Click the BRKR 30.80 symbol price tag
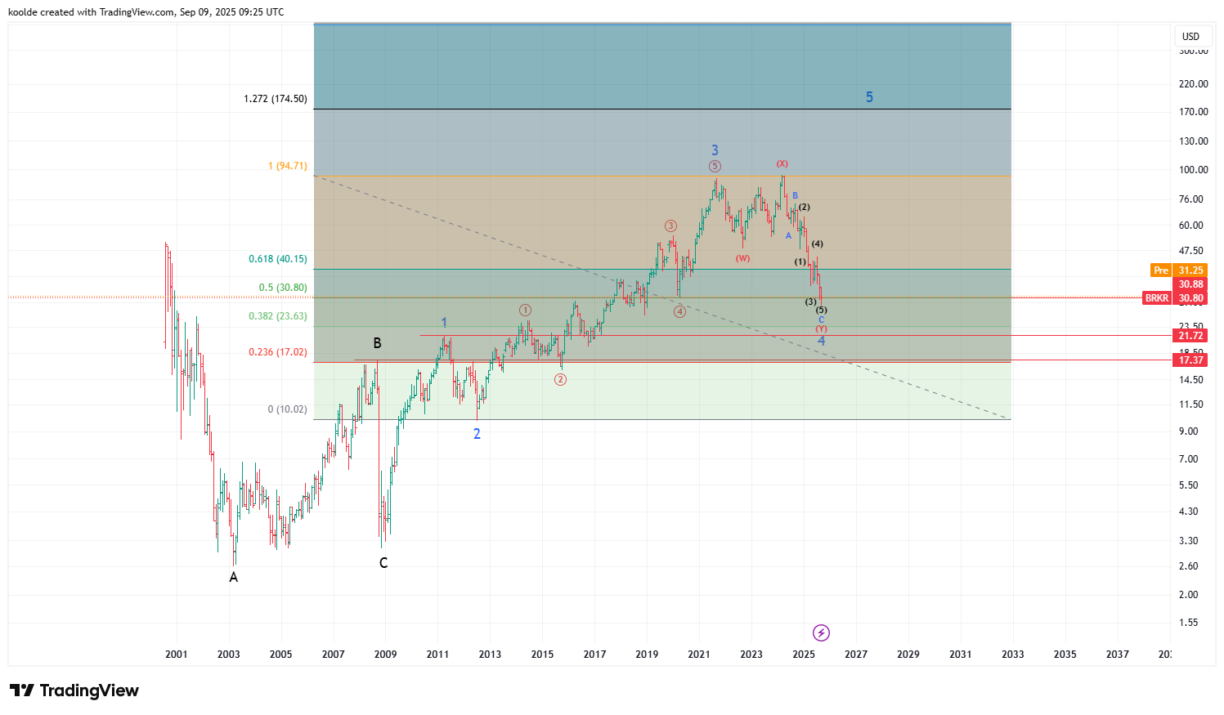Image resolution: width=1224 pixels, height=715 pixels. tap(1174, 298)
